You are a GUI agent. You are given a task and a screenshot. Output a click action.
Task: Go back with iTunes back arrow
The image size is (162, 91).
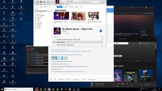36,7
